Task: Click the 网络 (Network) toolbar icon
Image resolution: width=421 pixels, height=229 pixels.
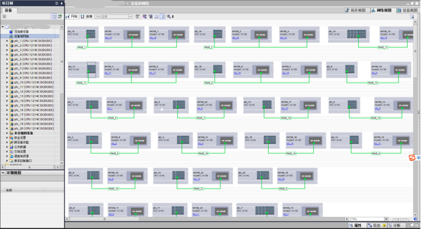Action: [x=72, y=16]
